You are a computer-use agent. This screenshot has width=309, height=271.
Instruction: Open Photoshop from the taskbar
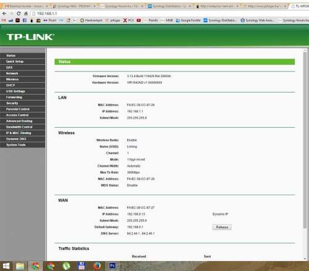point(112,265)
